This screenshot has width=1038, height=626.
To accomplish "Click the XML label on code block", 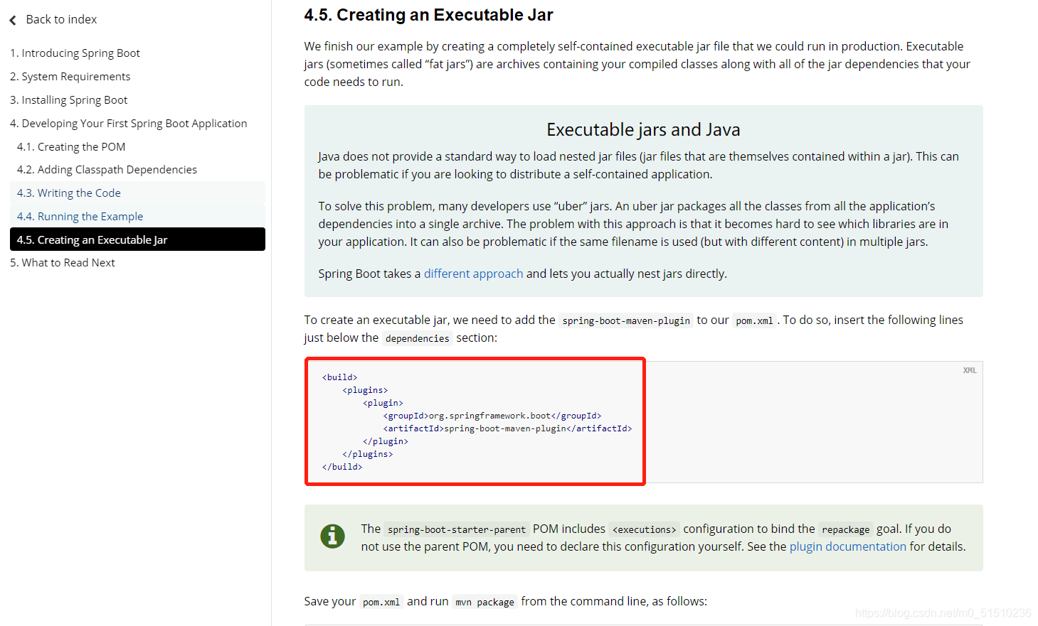I will click(970, 370).
